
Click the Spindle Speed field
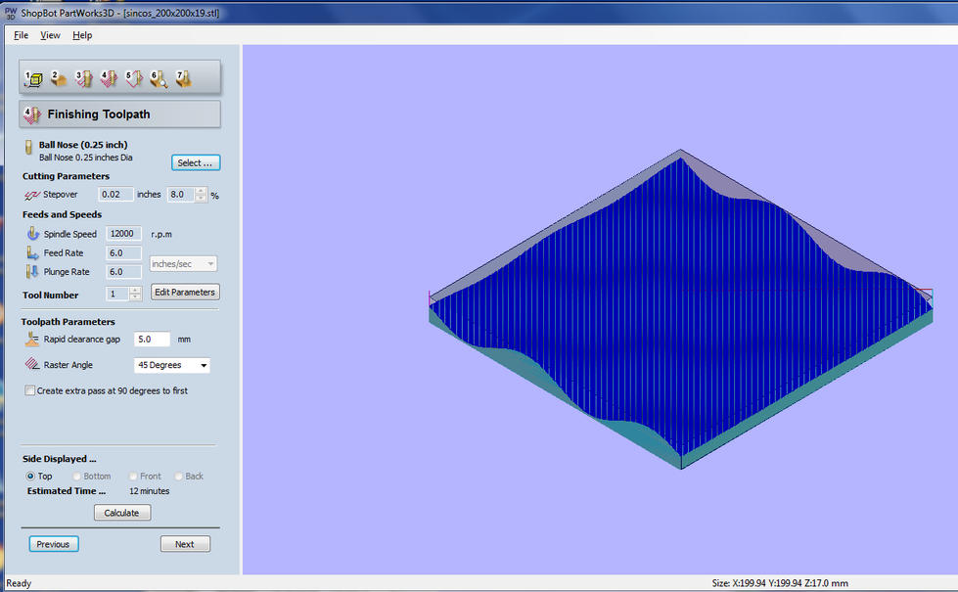(x=124, y=234)
